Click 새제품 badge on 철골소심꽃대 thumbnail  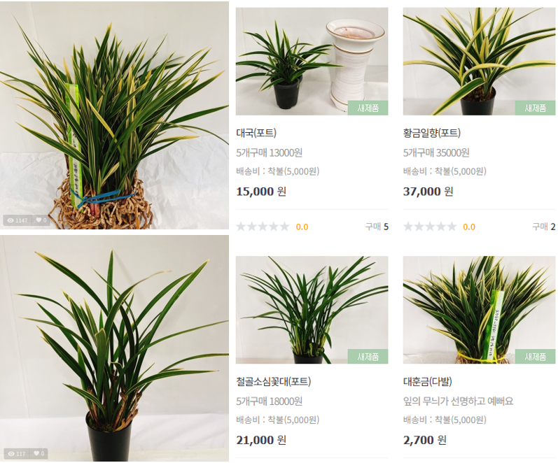click(368, 356)
